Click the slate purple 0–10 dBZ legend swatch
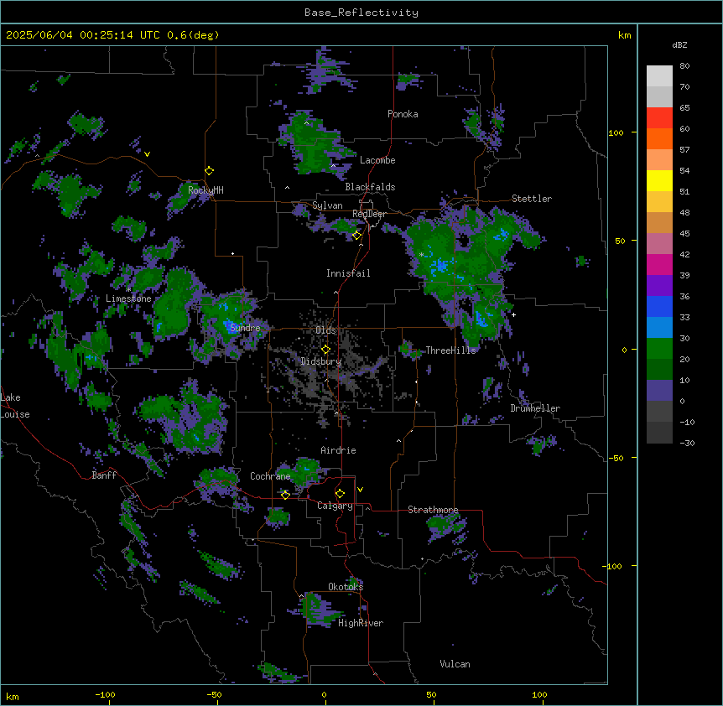The width and height of the screenshot is (723, 706). [659, 391]
